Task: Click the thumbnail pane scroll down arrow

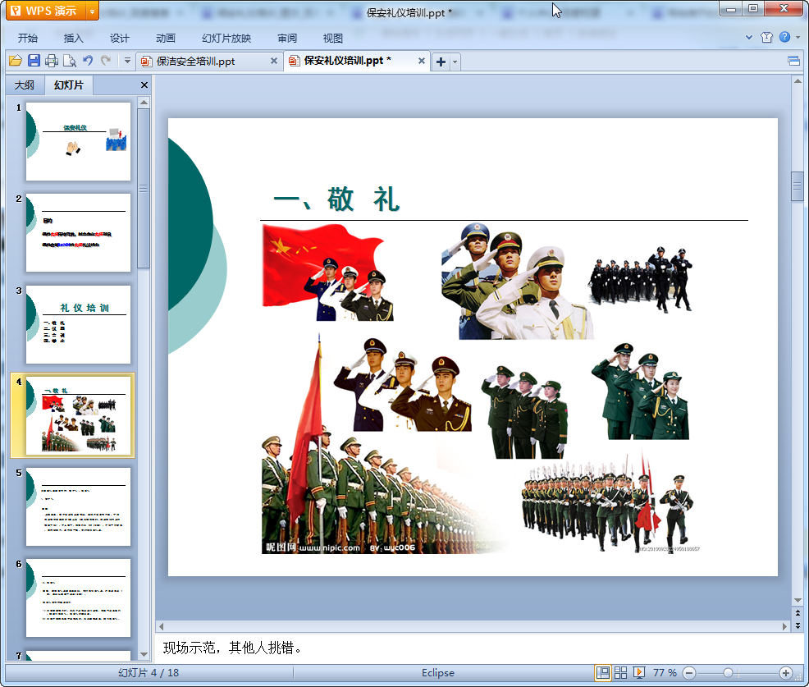Action: click(144, 654)
